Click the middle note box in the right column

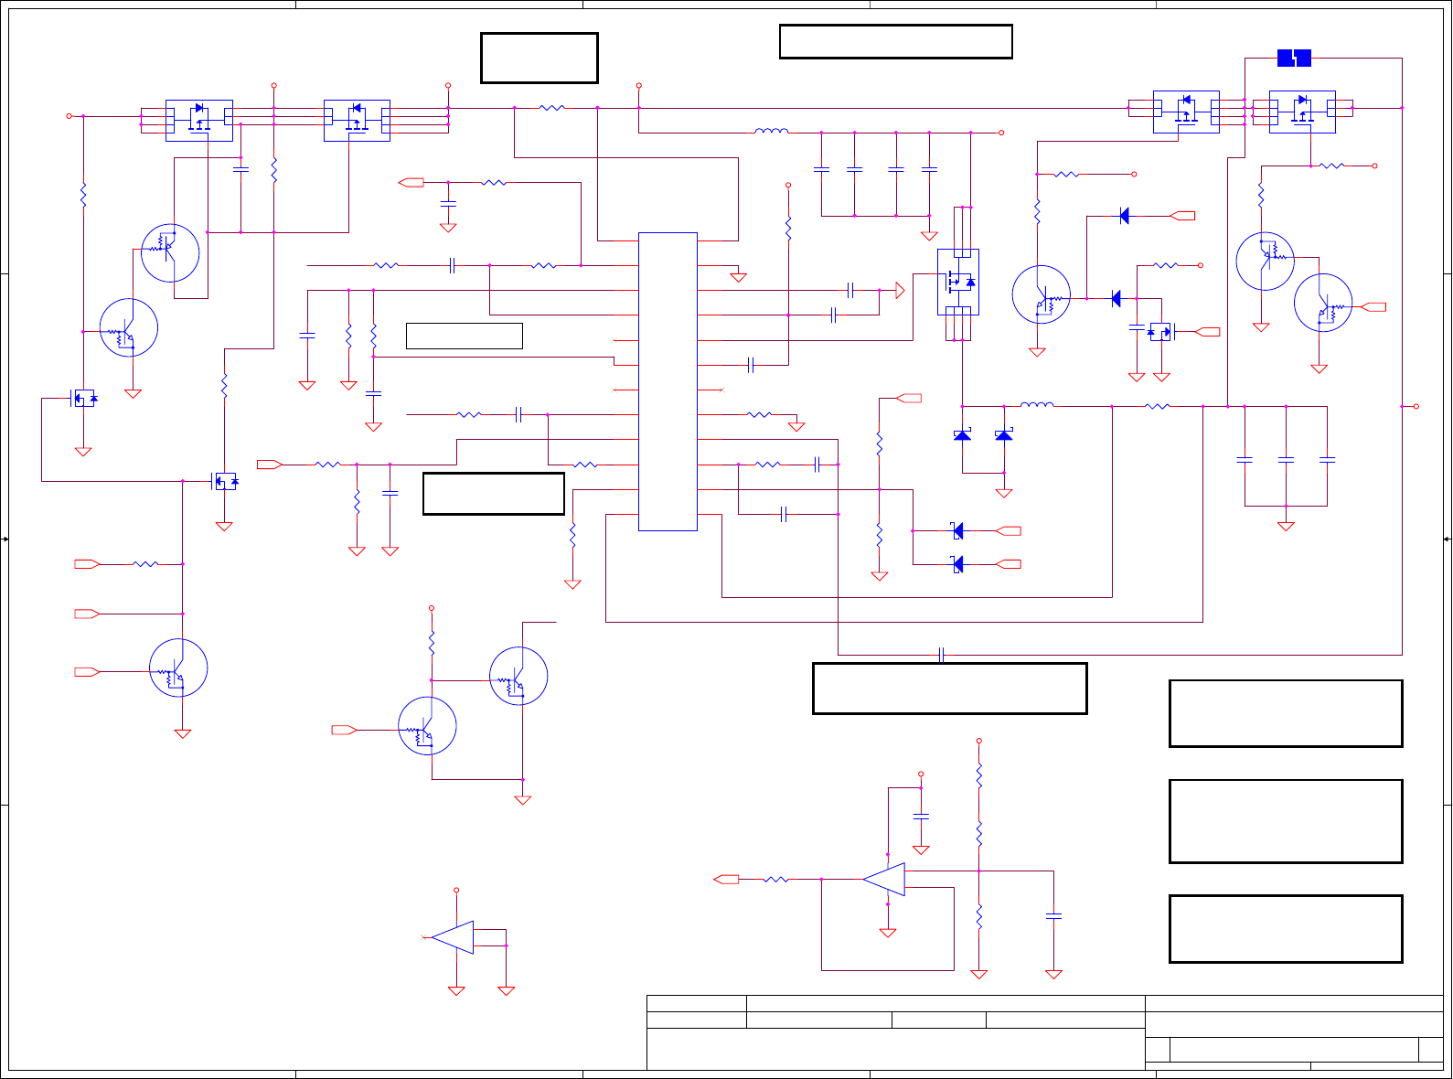(1286, 821)
